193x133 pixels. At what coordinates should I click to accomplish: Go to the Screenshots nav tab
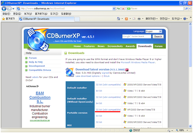coord(115,46)
